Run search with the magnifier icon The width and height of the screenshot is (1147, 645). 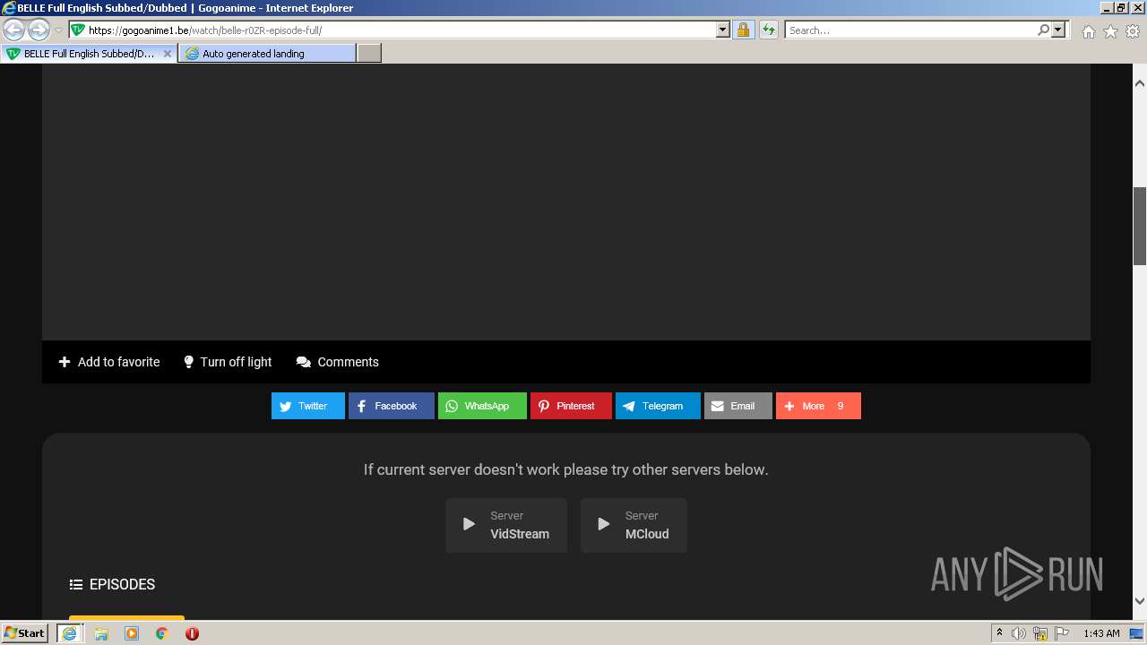tap(1043, 30)
